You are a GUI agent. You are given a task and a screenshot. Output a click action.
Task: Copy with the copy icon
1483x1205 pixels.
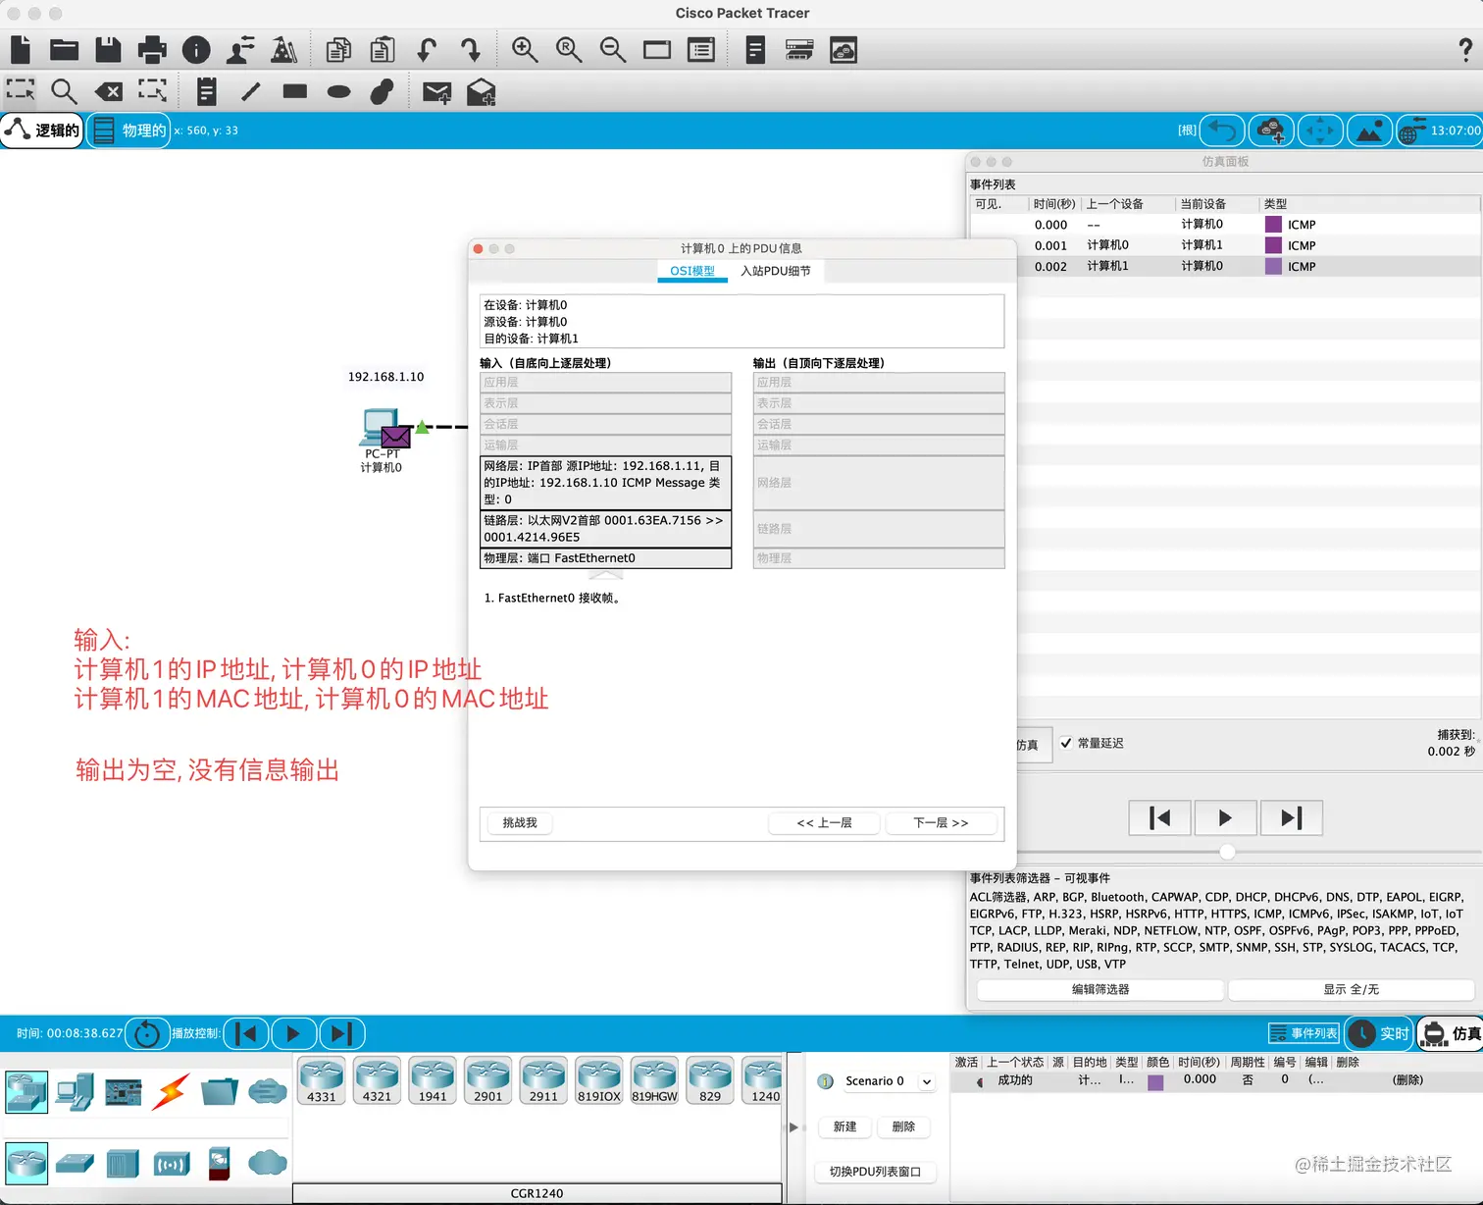(338, 49)
